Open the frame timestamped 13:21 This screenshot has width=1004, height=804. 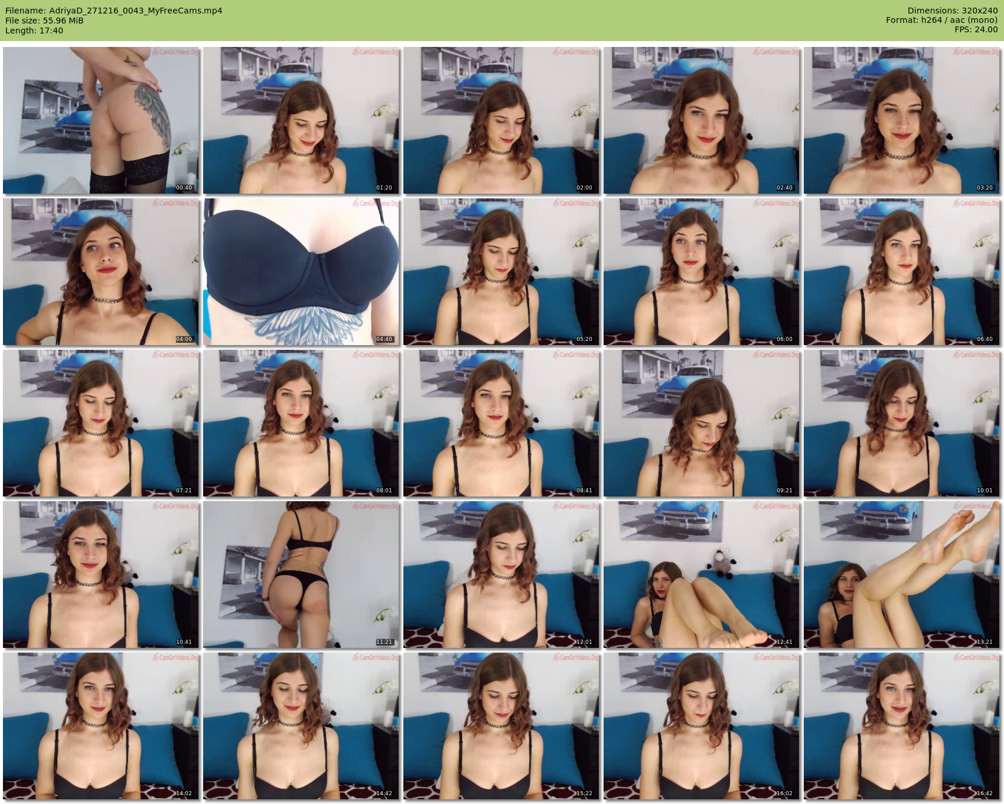pos(902,575)
